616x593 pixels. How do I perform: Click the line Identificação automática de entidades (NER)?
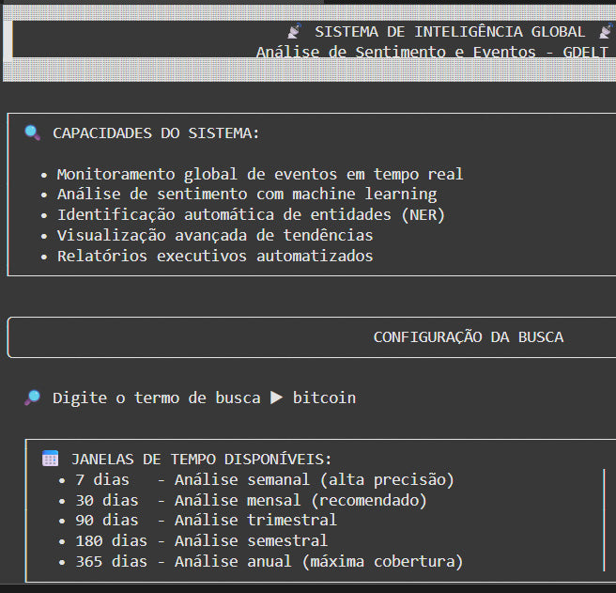[x=251, y=214]
